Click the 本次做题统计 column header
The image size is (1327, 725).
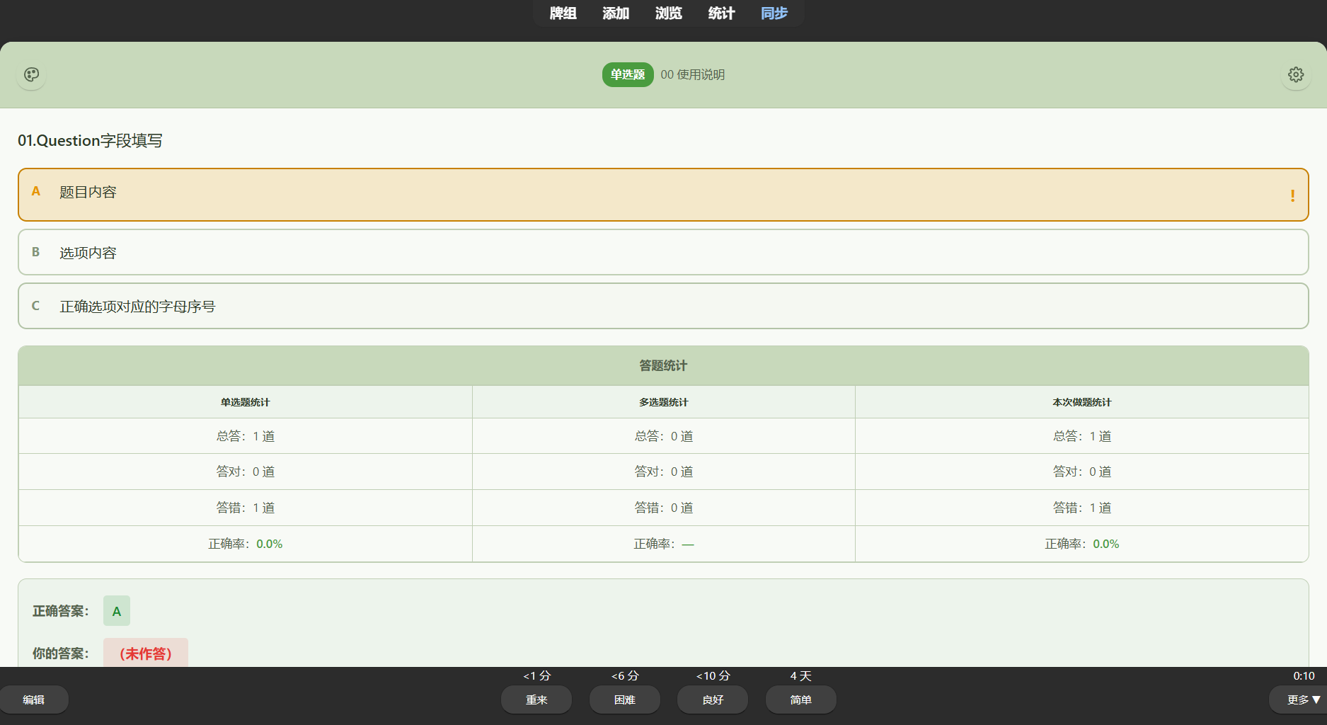tap(1082, 402)
